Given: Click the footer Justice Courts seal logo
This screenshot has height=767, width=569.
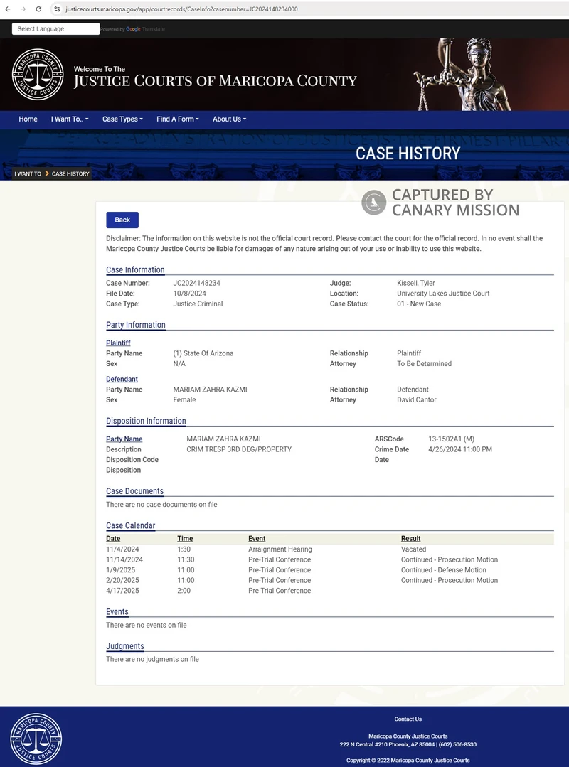Looking at the screenshot, I should [36, 739].
